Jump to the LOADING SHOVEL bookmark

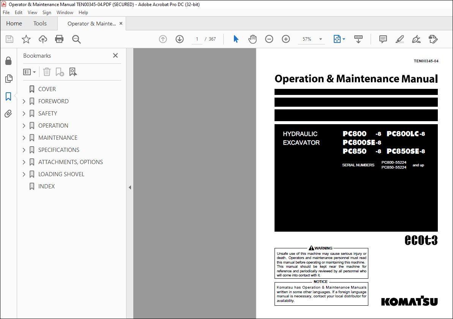pyautogui.click(x=61, y=174)
